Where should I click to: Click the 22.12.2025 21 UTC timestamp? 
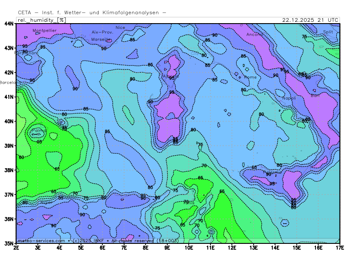pos(310,20)
